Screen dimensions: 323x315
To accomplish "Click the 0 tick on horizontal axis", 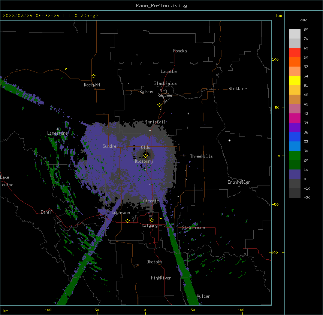I will [x=145, y=310].
